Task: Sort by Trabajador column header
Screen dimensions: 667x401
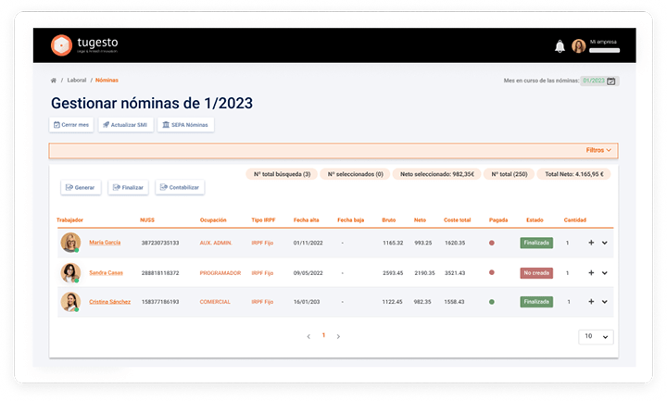Action: [x=69, y=220]
